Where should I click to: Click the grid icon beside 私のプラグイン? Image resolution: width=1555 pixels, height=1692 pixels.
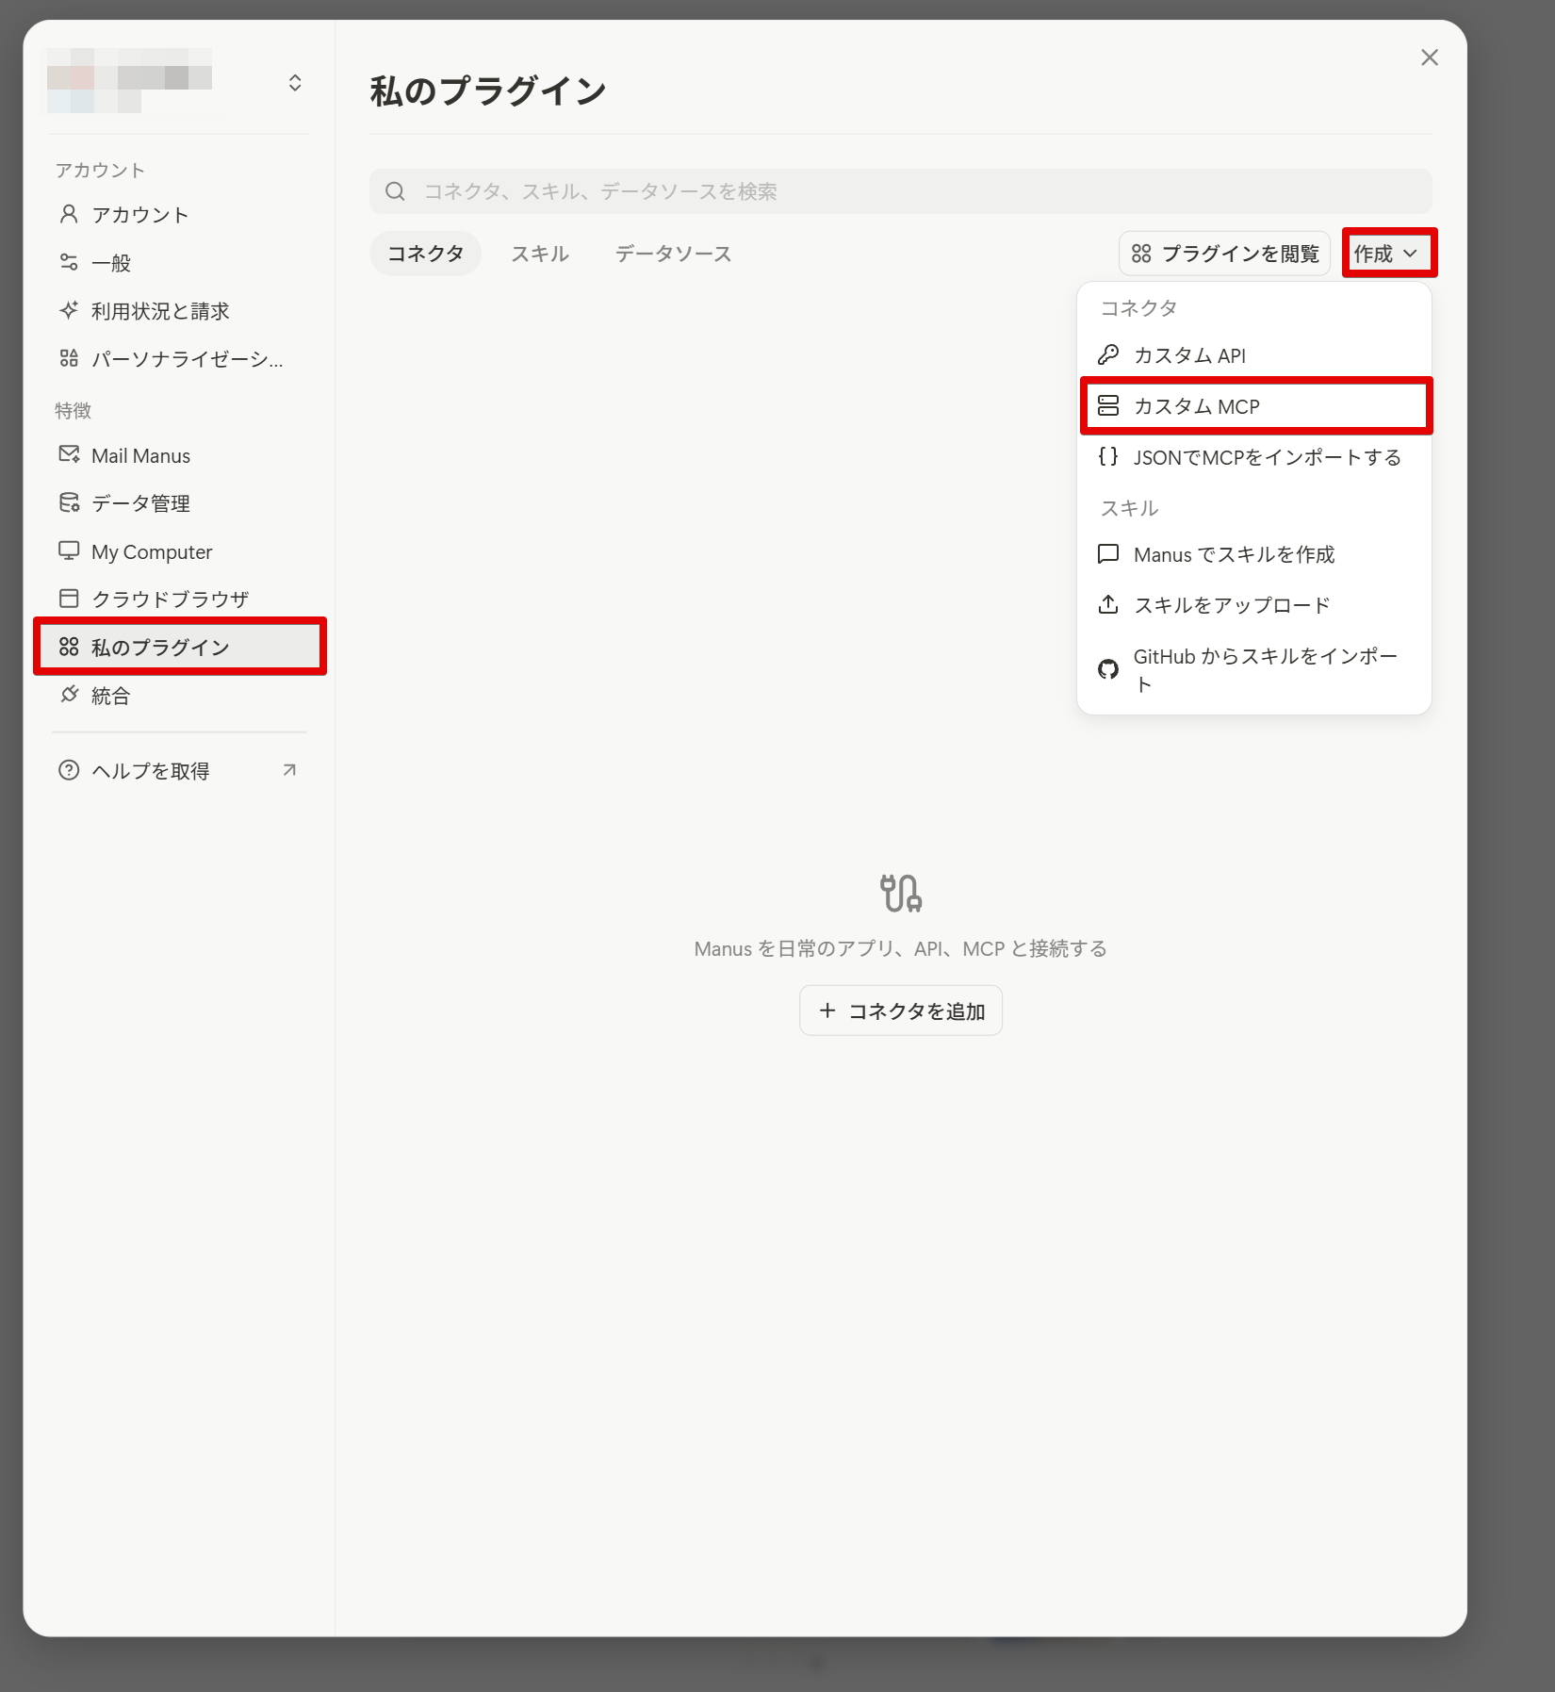click(x=69, y=647)
